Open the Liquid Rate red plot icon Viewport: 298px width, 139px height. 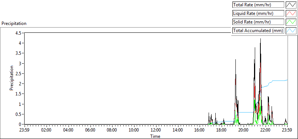(x=291, y=13)
